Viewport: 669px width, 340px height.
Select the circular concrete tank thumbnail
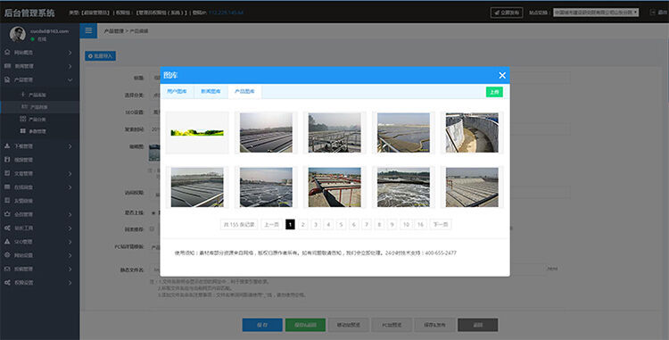click(x=472, y=133)
